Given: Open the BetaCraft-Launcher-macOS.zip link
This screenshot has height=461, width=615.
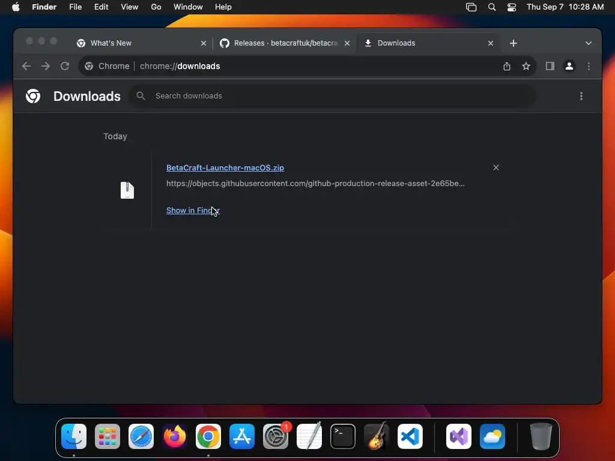Looking at the screenshot, I should 225,168.
